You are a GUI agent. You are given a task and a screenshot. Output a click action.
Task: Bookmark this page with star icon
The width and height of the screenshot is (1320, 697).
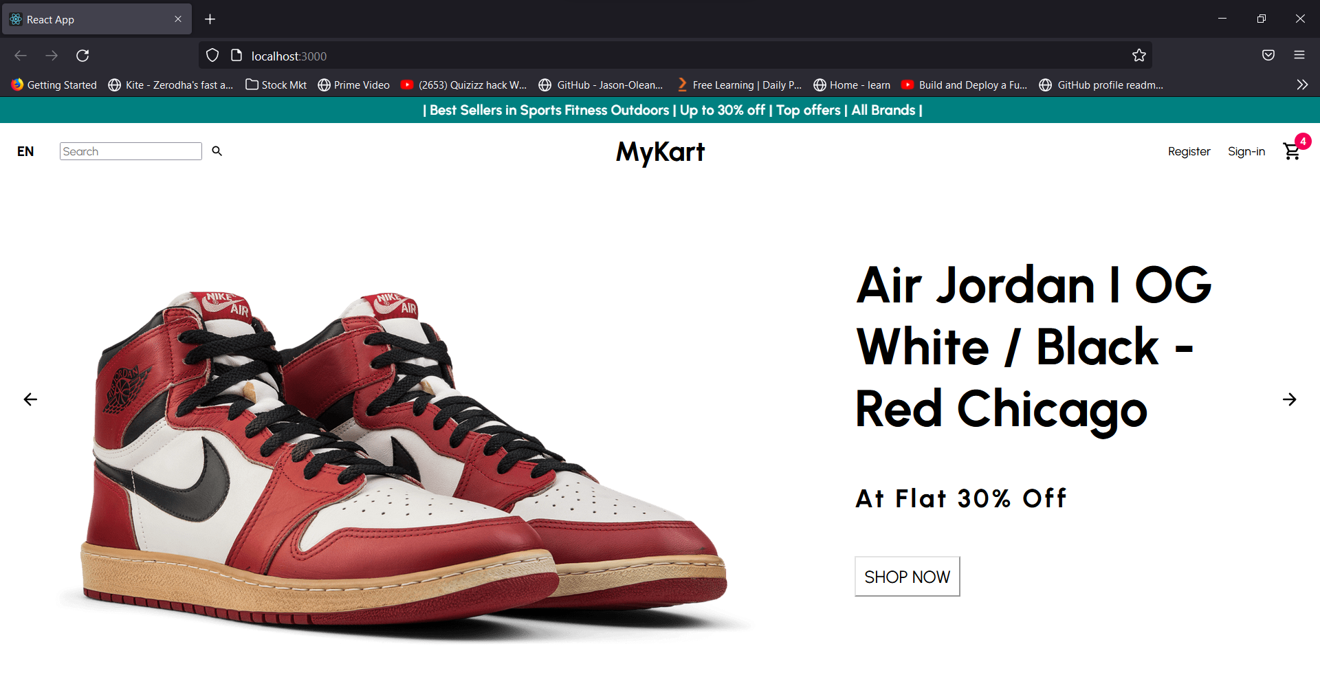click(x=1139, y=56)
